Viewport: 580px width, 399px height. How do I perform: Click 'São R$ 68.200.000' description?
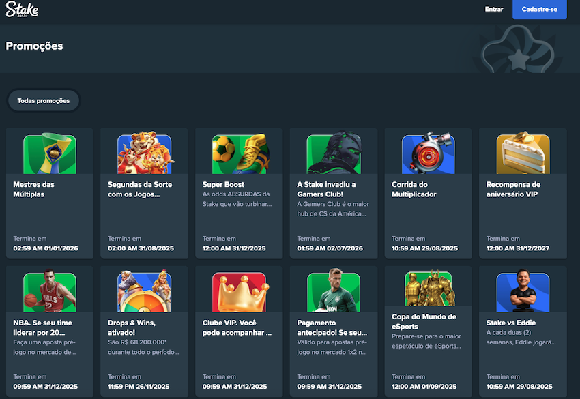point(143,347)
